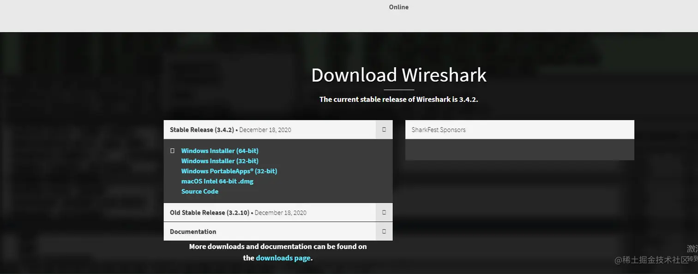Collapse the Stable Release (3.4.2) toggle icon
The height and width of the screenshot is (274, 698).
tap(384, 129)
